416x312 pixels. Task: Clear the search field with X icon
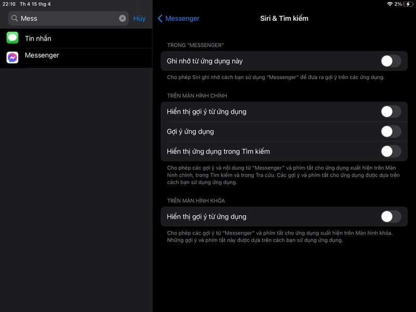pos(122,18)
